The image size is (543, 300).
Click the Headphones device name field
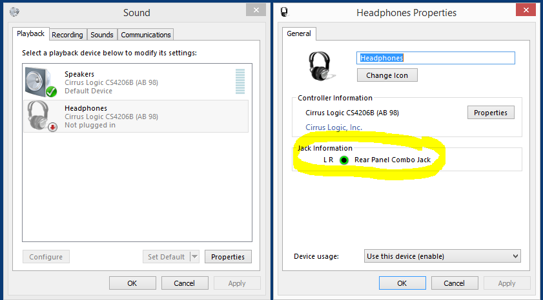click(x=436, y=58)
